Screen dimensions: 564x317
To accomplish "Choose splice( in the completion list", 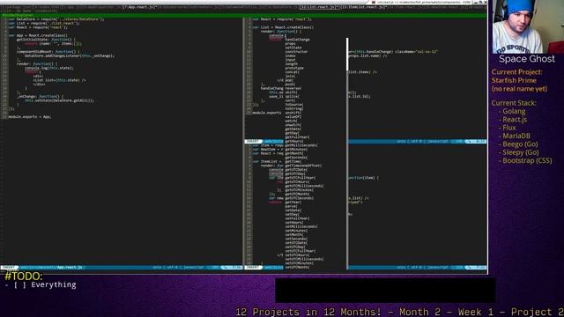I will (x=292, y=96).
